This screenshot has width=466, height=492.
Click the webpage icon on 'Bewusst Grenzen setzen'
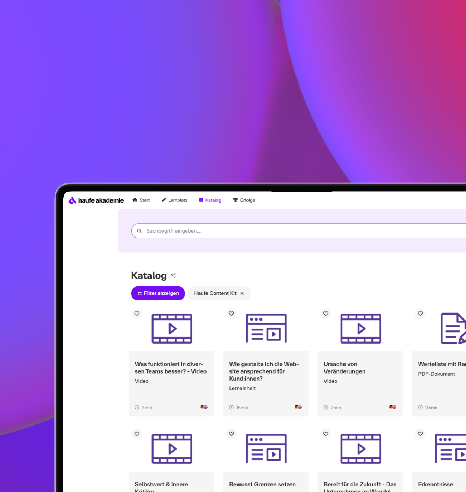coord(266,449)
